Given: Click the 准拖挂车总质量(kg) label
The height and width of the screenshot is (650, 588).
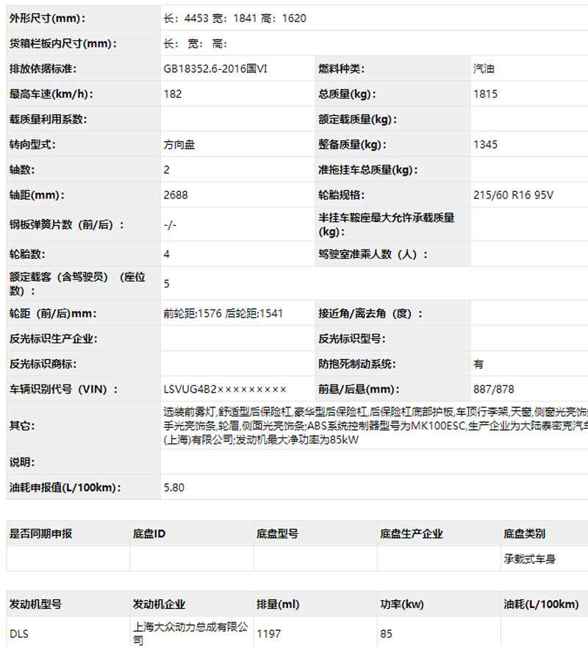Looking at the screenshot, I should coord(368,170).
